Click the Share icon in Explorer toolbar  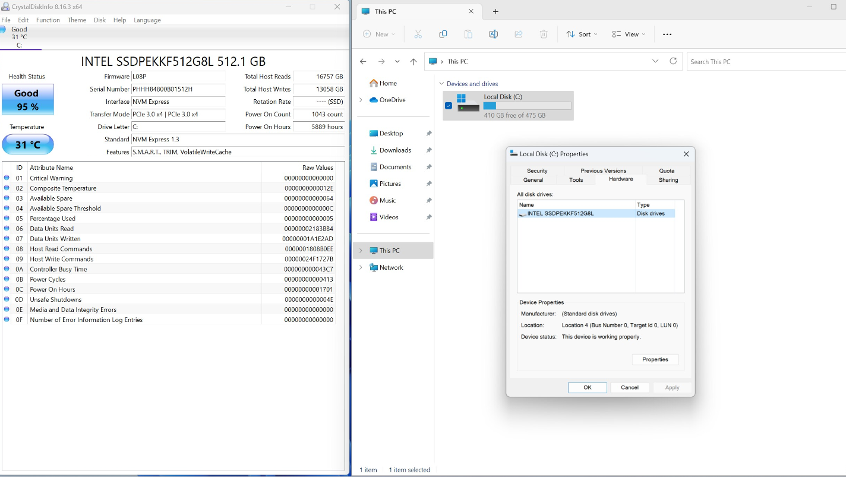point(519,34)
